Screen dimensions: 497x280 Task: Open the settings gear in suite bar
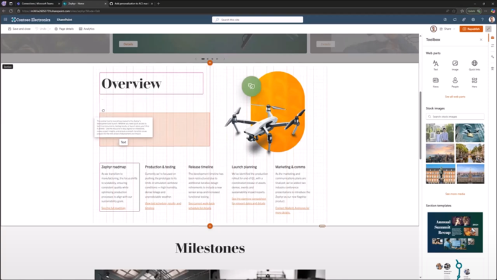point(473,20)
